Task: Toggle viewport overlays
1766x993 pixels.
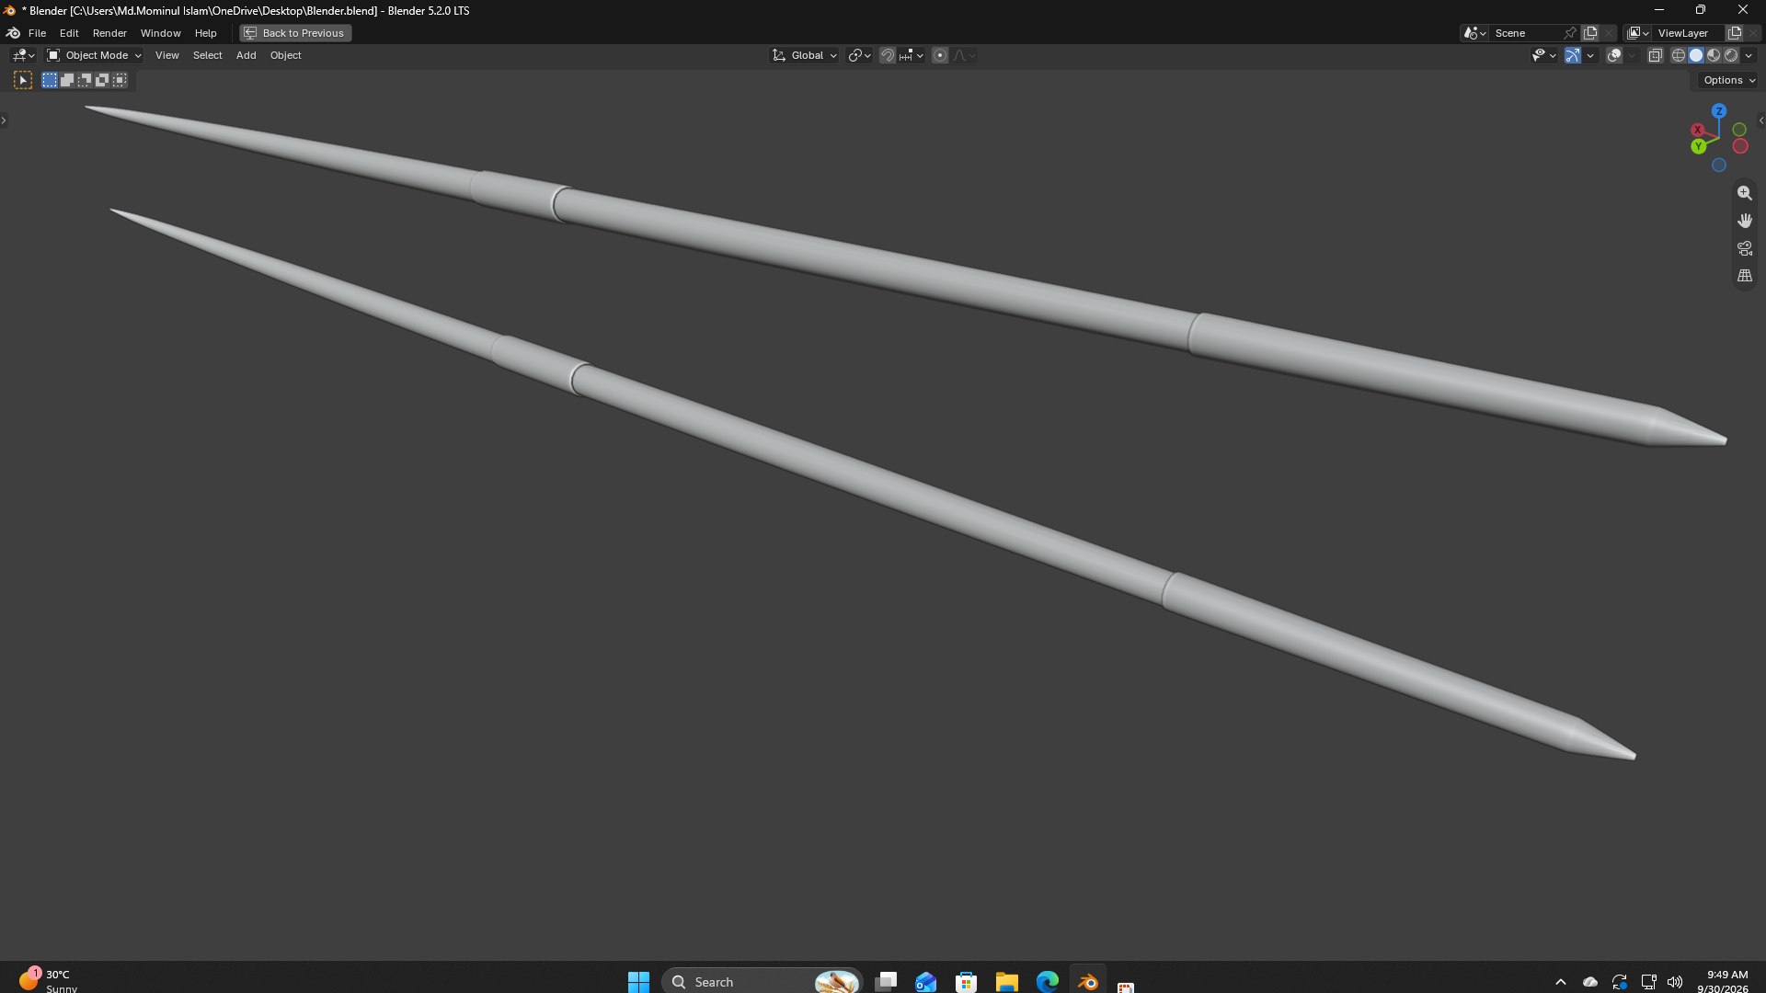Action: tap(1614, 56)
